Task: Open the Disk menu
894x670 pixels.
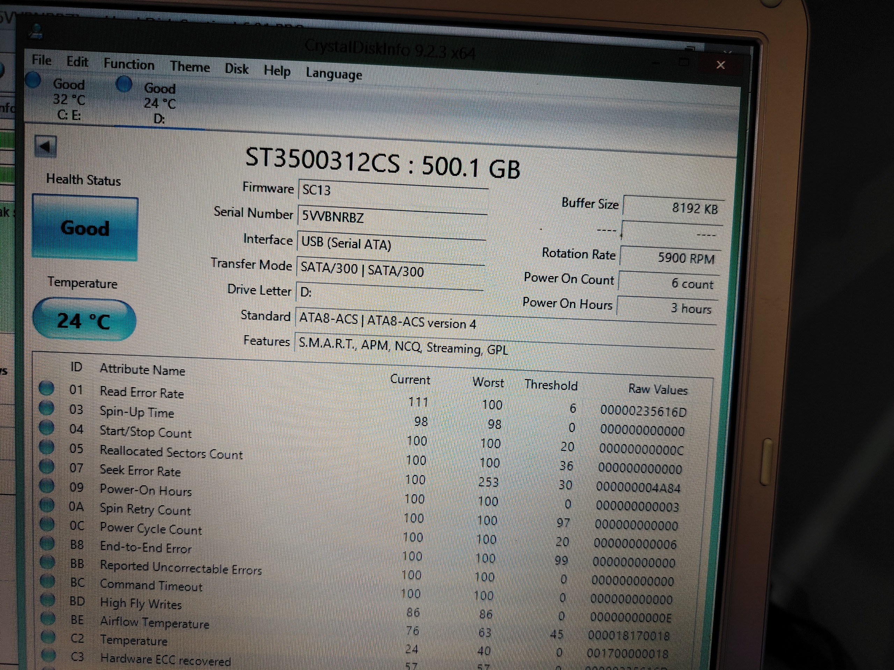Action: [x=236, y=69]
